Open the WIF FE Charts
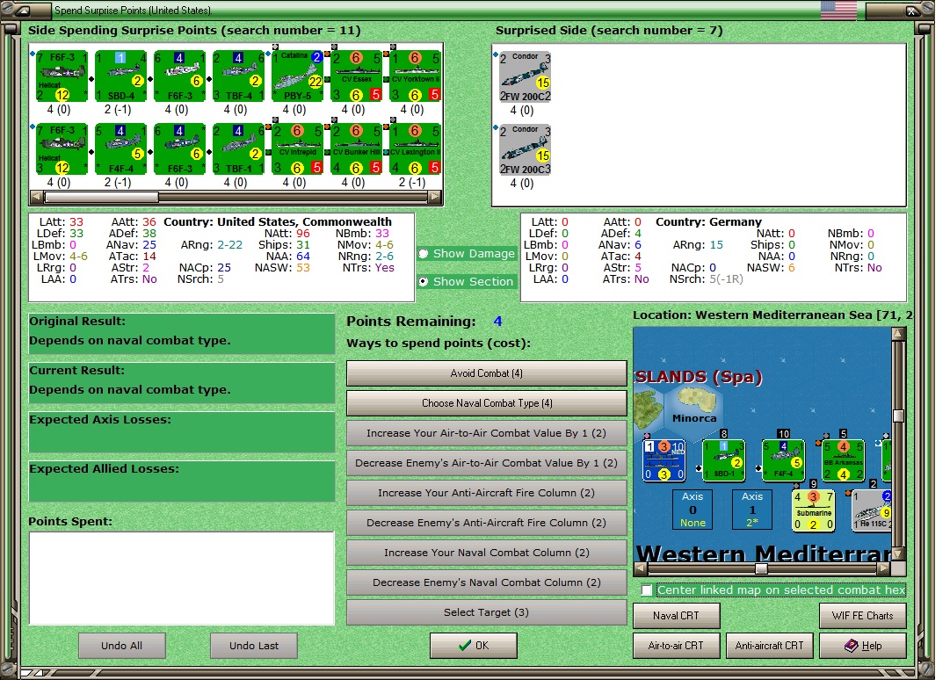 [863, 616]
